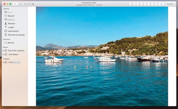Open Ricordi in the sidebar

coord(9,16)
